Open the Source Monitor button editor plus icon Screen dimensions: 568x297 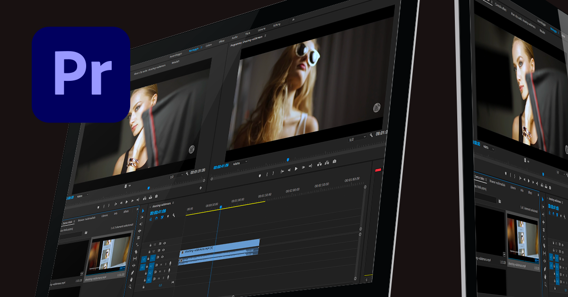click(200, 188)
